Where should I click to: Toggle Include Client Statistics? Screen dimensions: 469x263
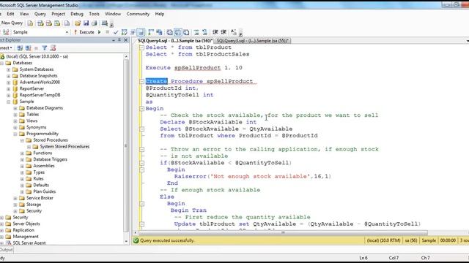pyautogui.click(x=159, y=32)
